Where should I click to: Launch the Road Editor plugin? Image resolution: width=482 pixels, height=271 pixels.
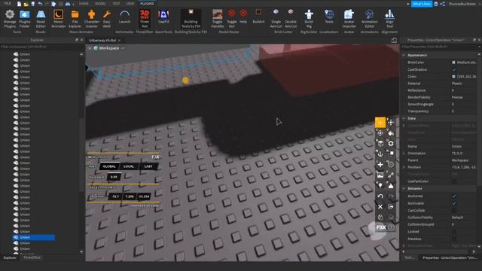pos(41,19)
